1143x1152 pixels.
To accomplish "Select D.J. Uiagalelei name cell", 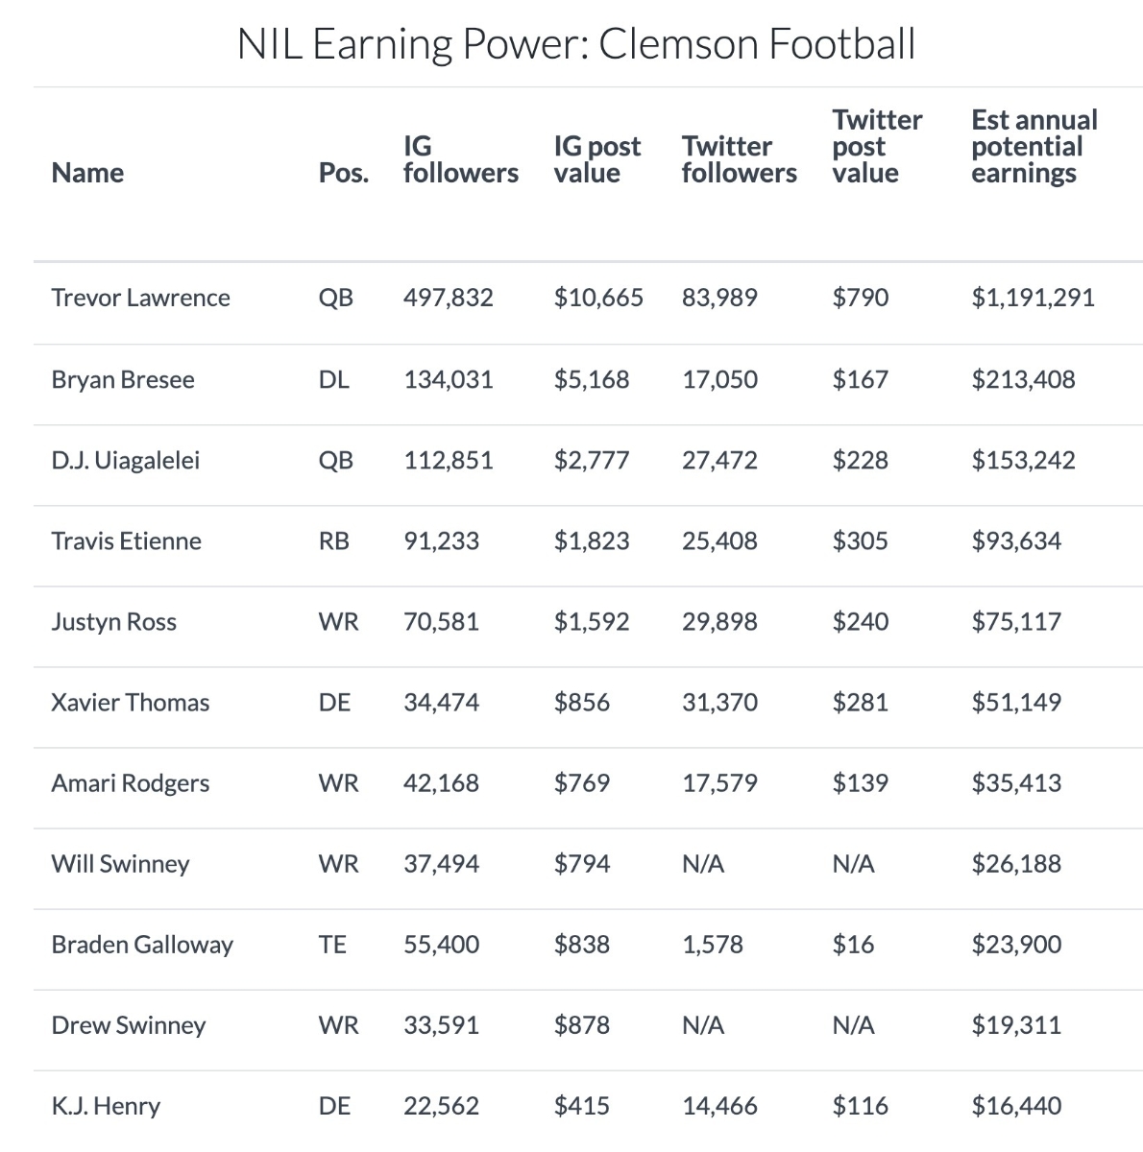I will pos(126,460).
